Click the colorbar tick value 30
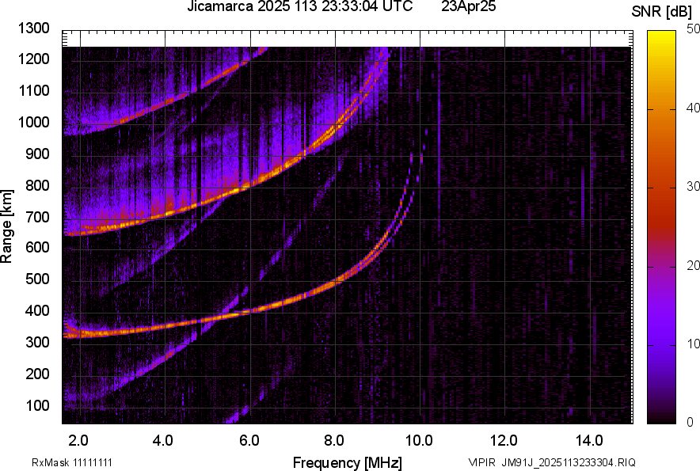This screenshot has width=700, height=471. pos(694,187)
